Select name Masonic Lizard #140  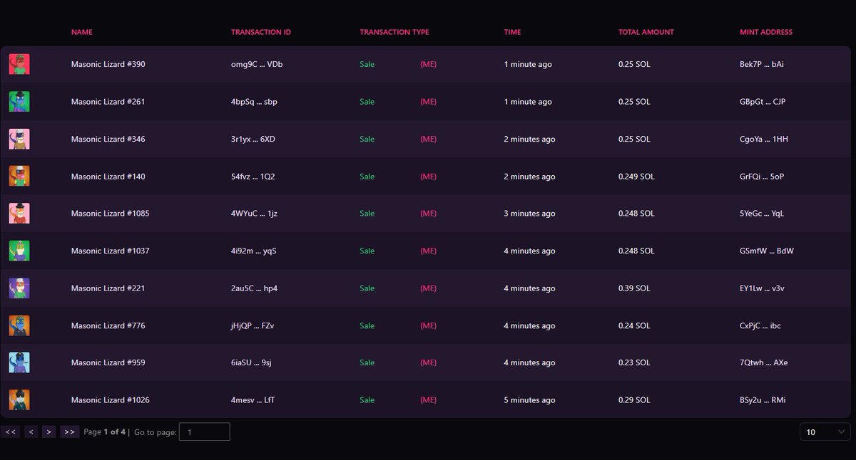coord(108,177)
